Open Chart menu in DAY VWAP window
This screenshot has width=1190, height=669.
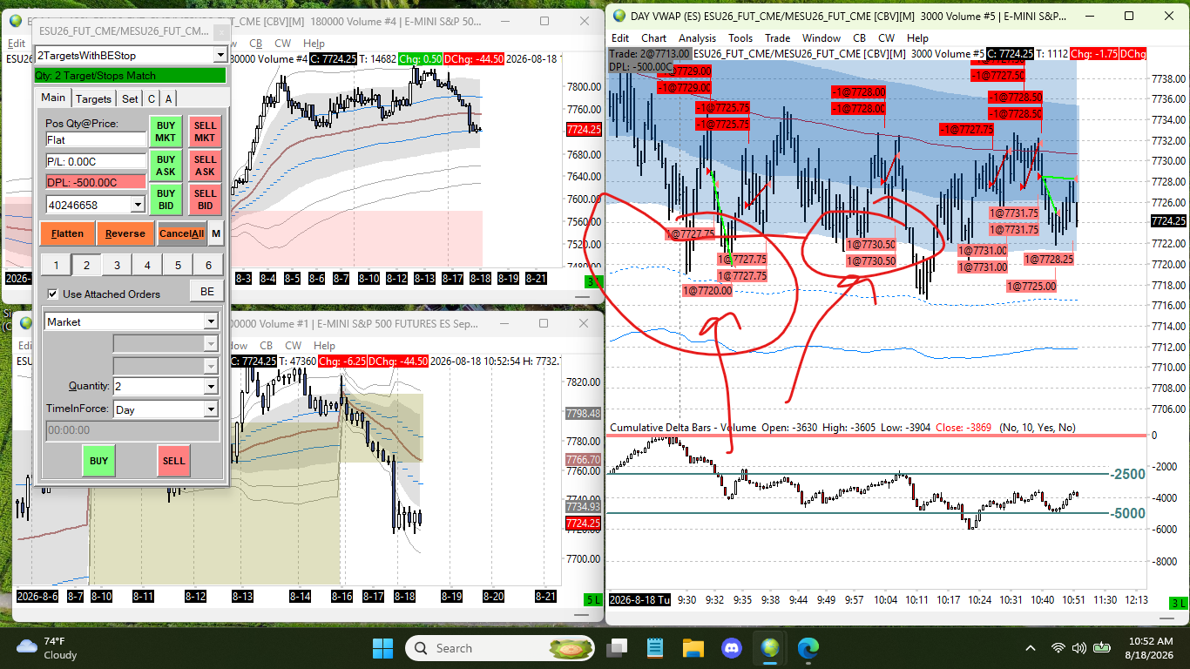(653, 38)
